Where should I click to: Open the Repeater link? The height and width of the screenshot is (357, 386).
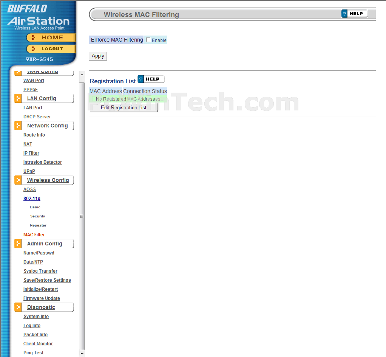[x=38, y=225]
